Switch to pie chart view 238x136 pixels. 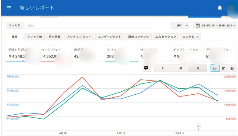[232, 68]
